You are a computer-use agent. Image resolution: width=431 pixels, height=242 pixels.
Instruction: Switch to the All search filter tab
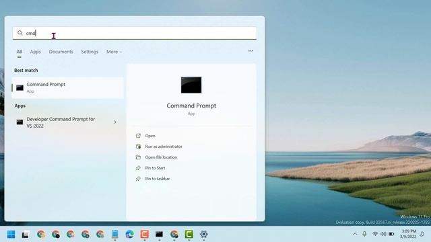pyautogui.click(x=20, y=52)
